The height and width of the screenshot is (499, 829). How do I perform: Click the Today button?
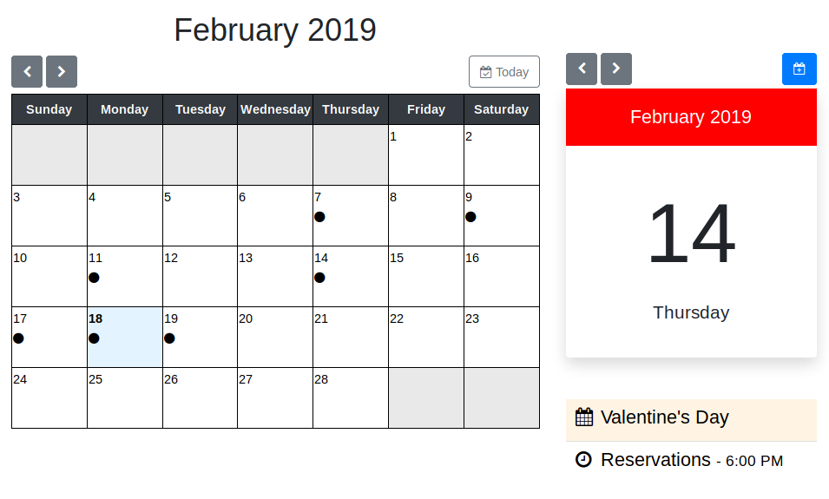[x=504, y=71]
